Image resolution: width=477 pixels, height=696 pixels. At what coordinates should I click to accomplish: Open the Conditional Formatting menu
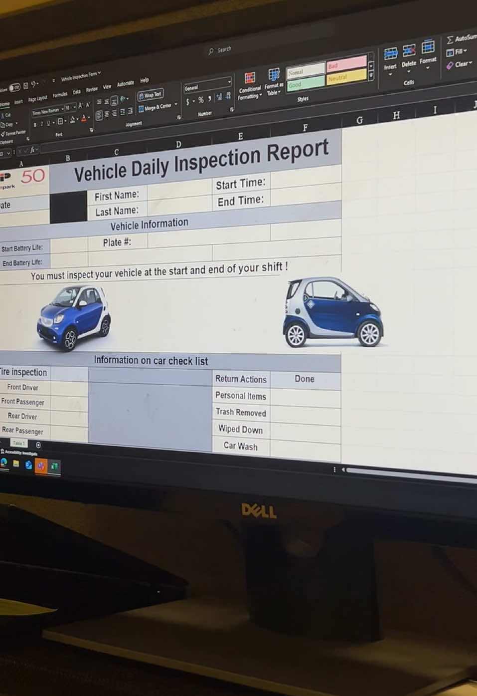[250, 85]
